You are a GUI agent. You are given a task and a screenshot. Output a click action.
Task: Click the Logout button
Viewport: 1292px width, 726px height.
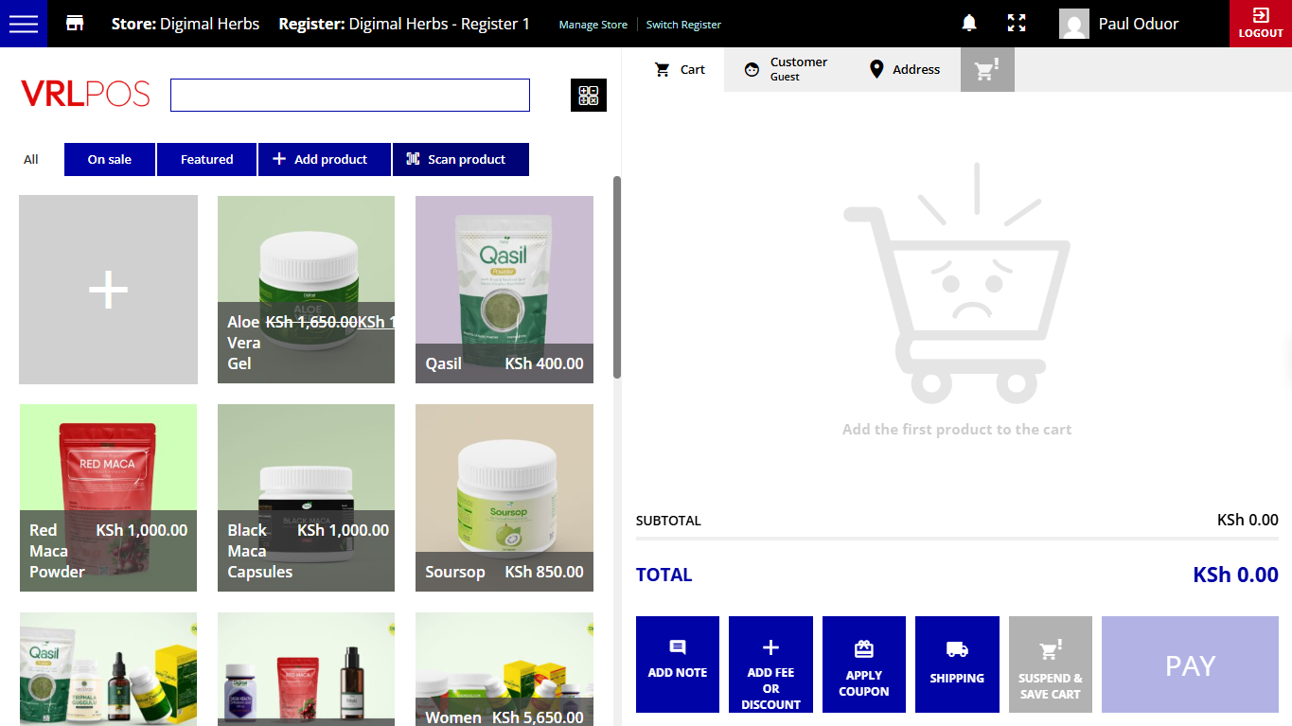click(1260, 24)
